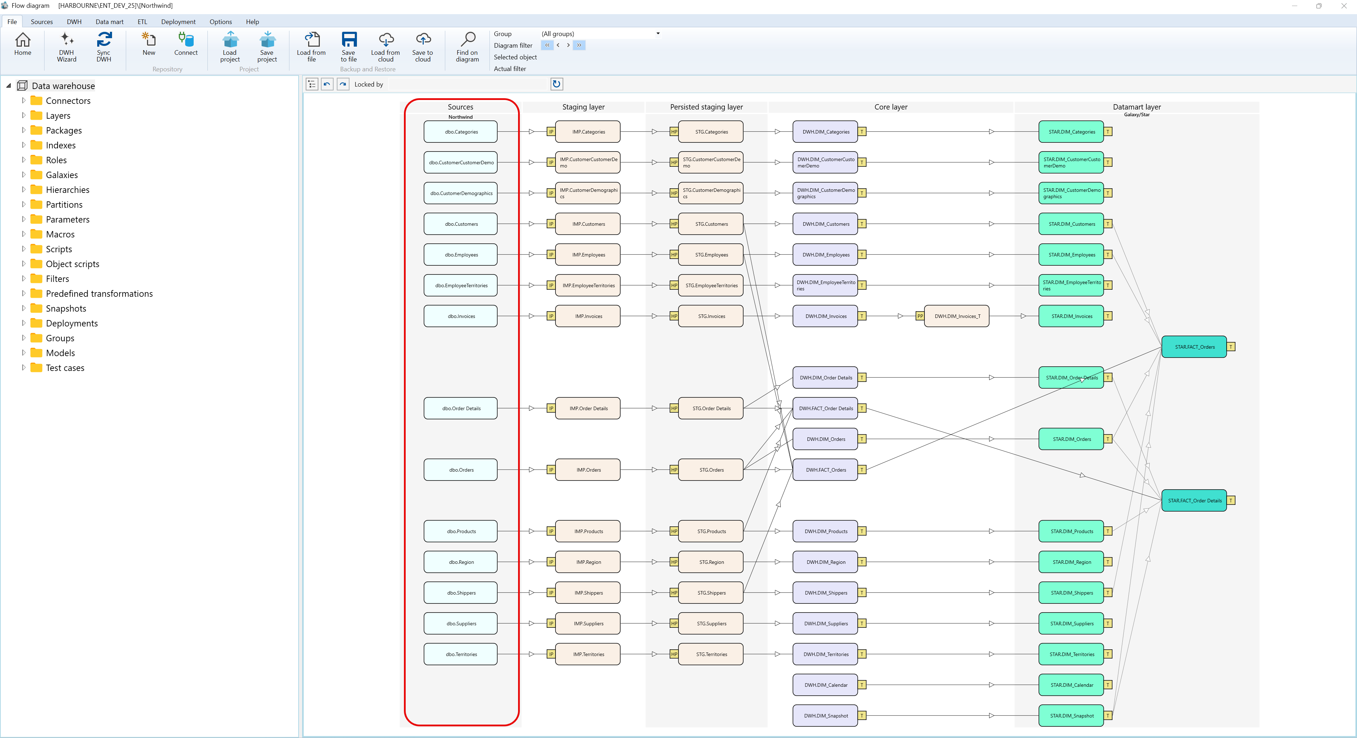Click IP badge of IMP.Categories

tap(551, 132)
